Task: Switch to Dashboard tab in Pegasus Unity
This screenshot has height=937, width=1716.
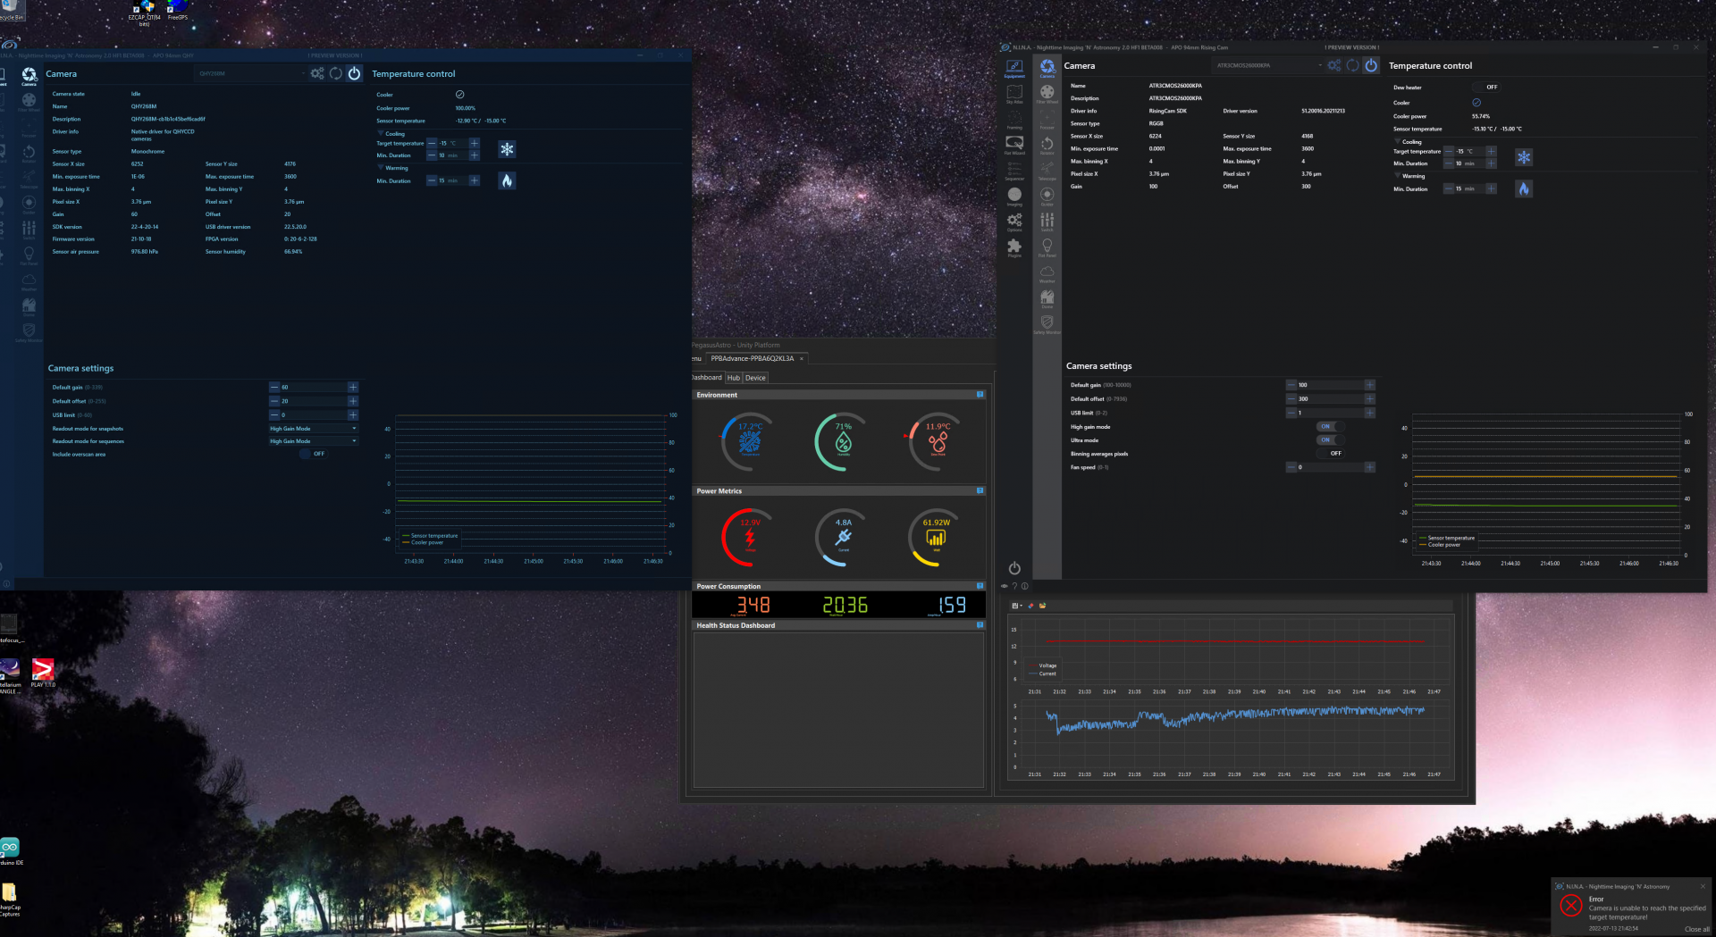Action: pyautogui.click(x=707, y=378)
